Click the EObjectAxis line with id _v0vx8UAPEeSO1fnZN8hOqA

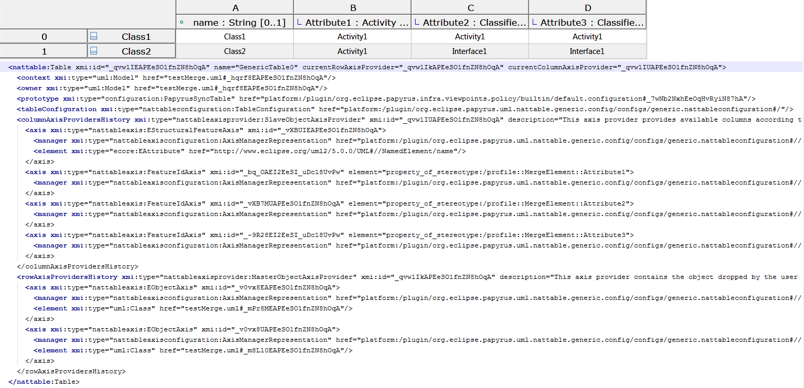coord(183,329)
